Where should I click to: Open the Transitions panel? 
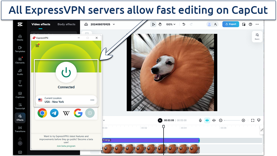[x=20, y=129]
